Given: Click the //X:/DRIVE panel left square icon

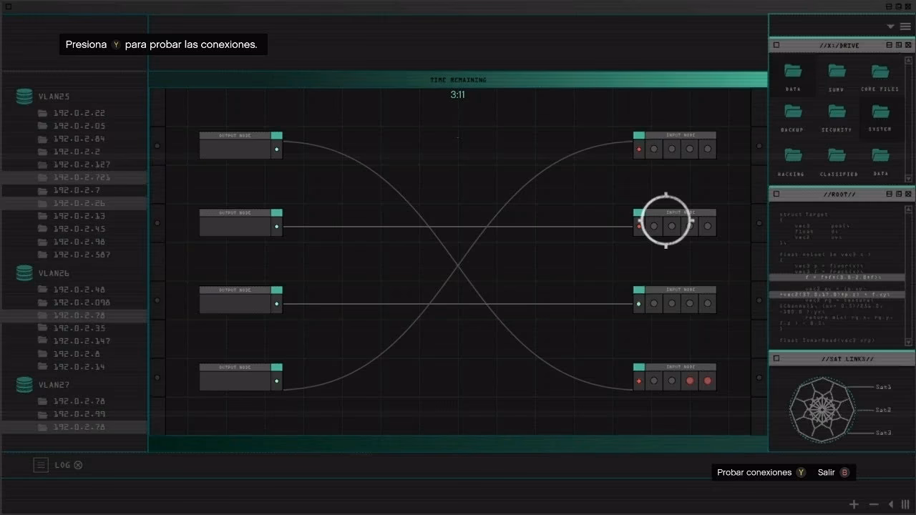Looking at the screenshot, I should pyautogui.click(x=776, y=45).
